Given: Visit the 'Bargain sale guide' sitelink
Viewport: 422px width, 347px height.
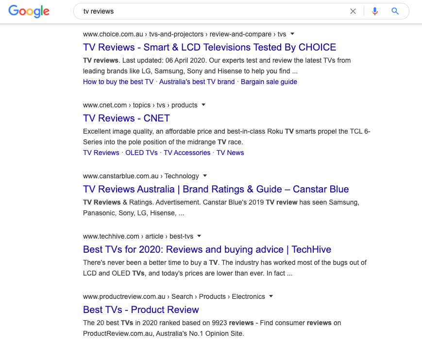Looking at the screenshot, I should coord(269,82).
